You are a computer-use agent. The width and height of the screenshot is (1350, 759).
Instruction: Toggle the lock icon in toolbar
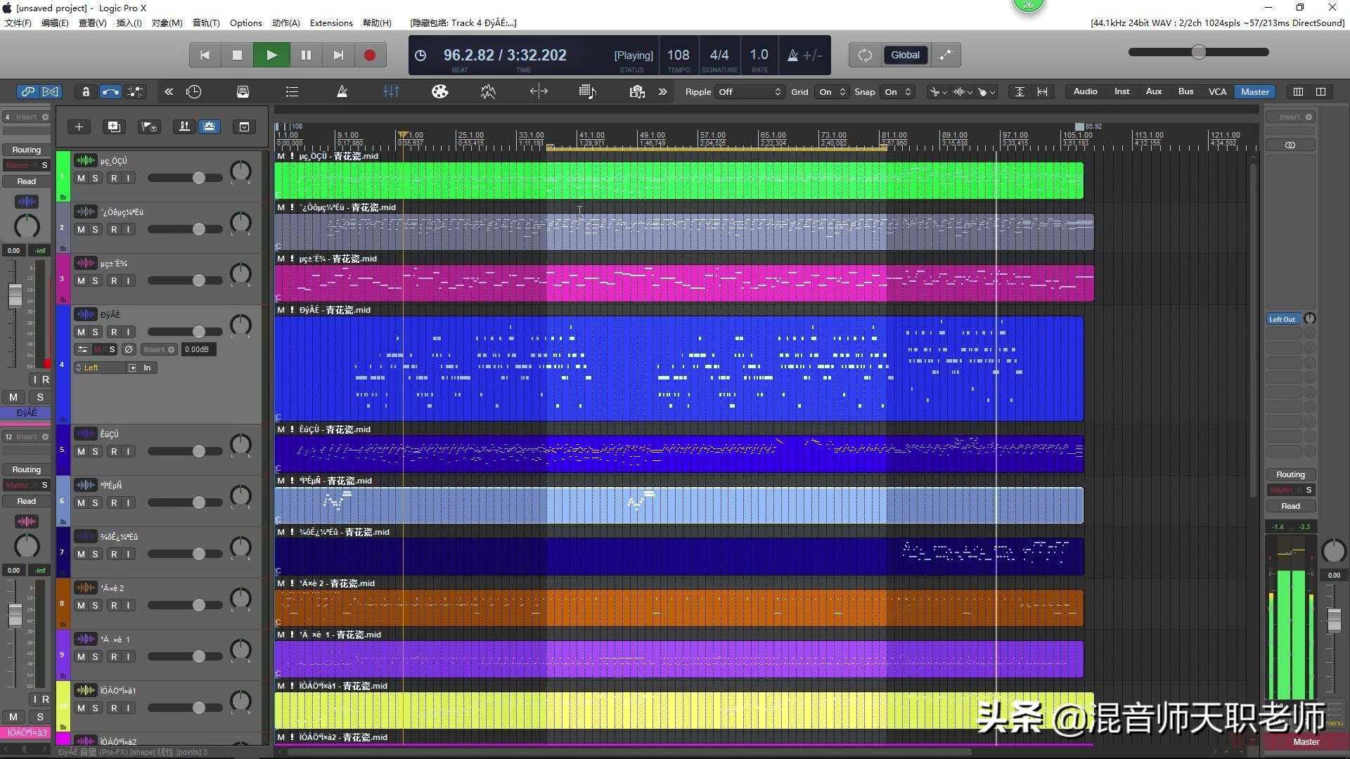click(86, 91)
